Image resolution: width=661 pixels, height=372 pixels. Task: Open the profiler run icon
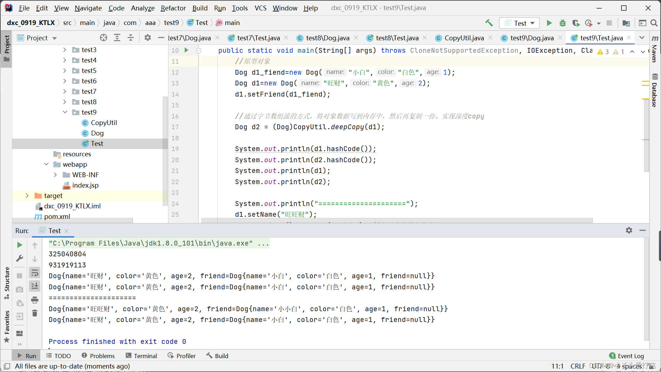(x=589, y=23)
